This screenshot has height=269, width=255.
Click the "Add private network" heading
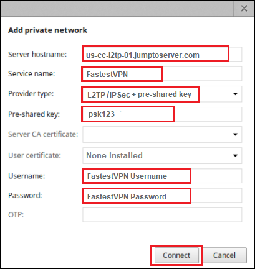coord(47,30)
